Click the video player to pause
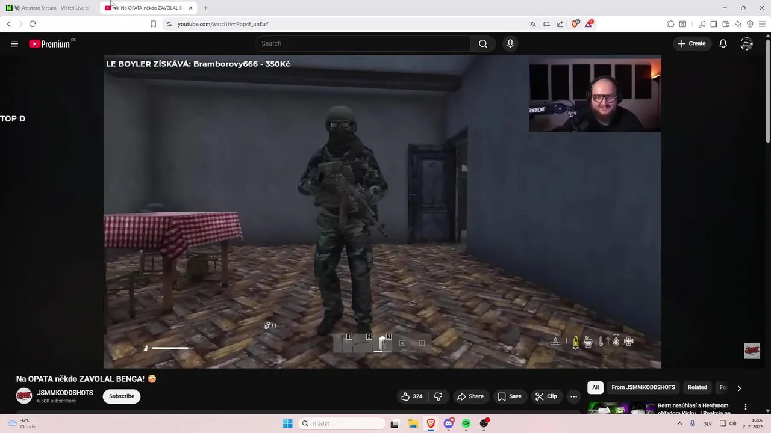The height and width of the screenshot is (433, 771). click(x=382, y=212)
